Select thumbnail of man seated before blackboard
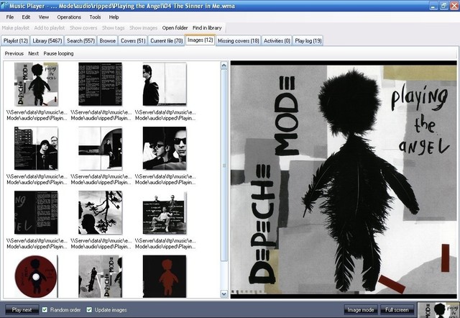Viewport: 460px width, 318px height. click(165, 213)
